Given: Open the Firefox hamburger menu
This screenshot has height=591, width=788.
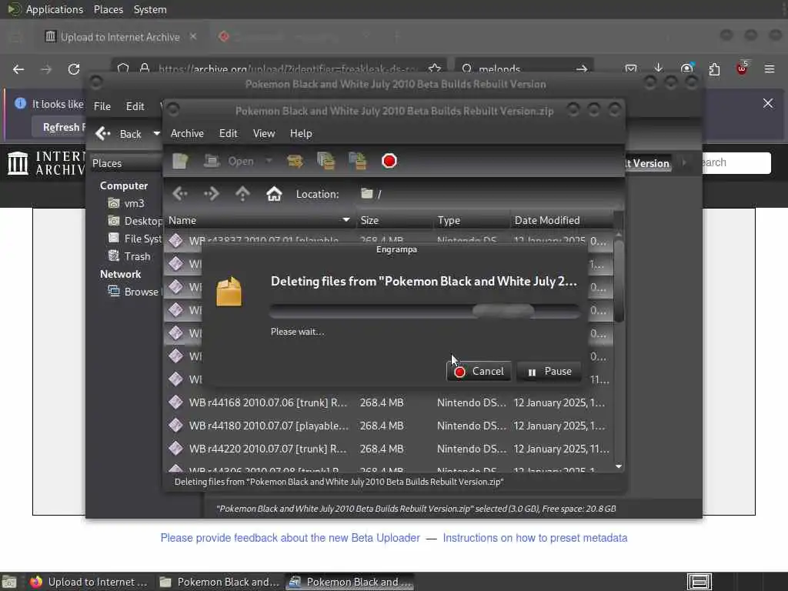Looking at the screenshot, I should pos(770,68).
